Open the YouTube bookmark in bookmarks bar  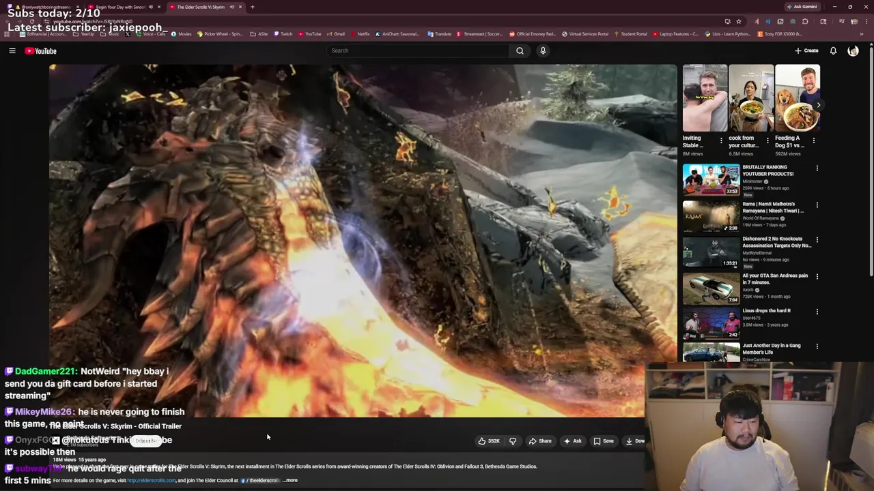(310, 34)
